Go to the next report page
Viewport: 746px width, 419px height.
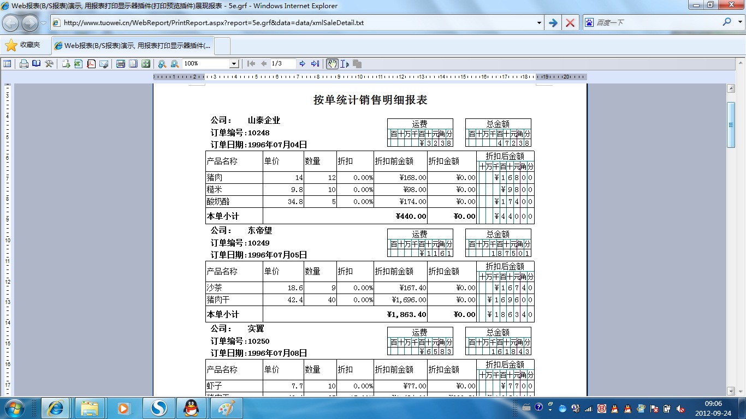[303, 64]
